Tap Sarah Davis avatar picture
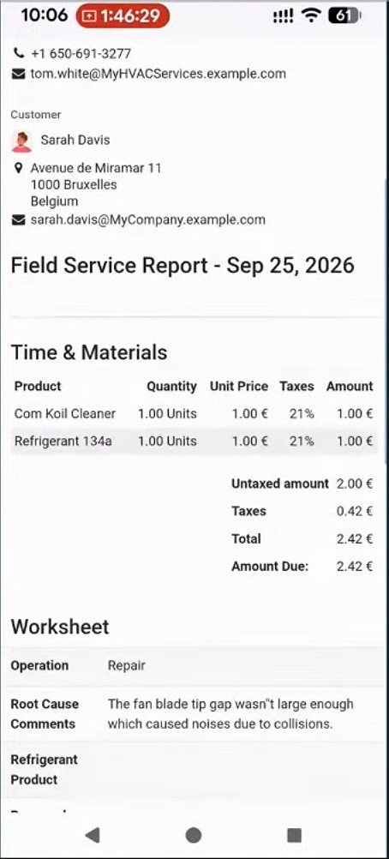Image resolution: width=389 pixels, height=859 pixels. pos(21,141)
